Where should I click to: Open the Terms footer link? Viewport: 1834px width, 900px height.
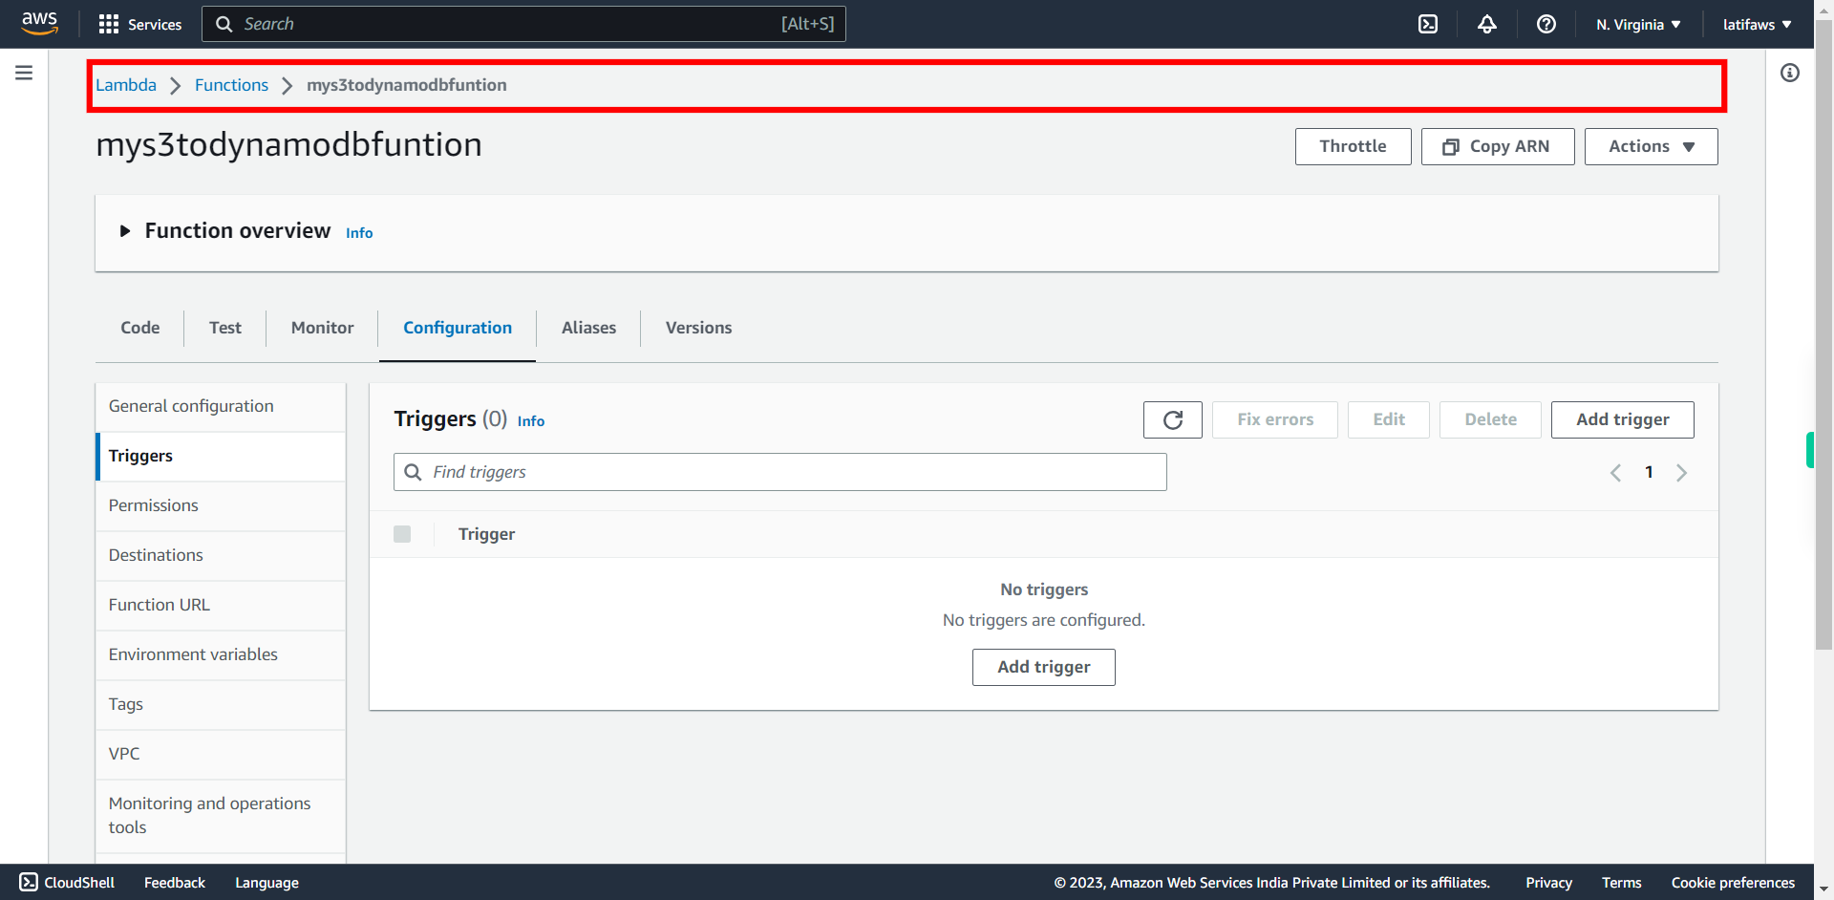(1621, 883)
